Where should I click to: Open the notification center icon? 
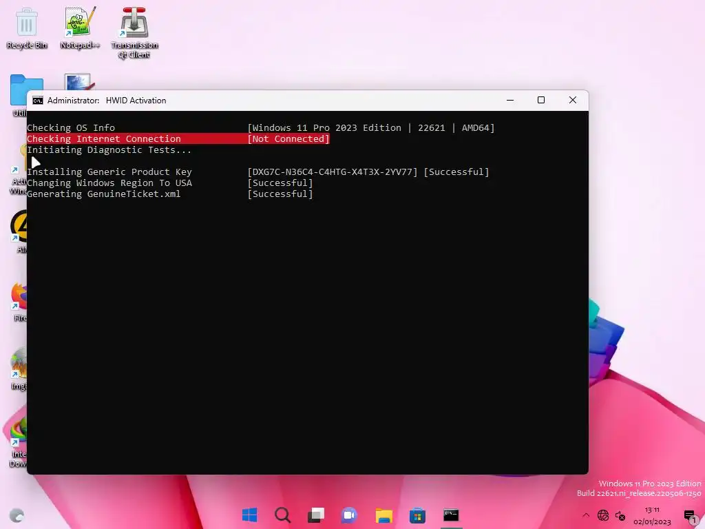690,515
